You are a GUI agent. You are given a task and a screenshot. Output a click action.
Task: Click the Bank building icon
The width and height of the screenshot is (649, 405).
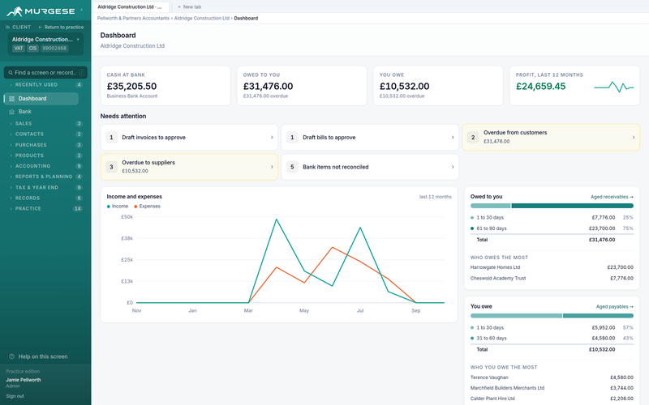[11, 112]
